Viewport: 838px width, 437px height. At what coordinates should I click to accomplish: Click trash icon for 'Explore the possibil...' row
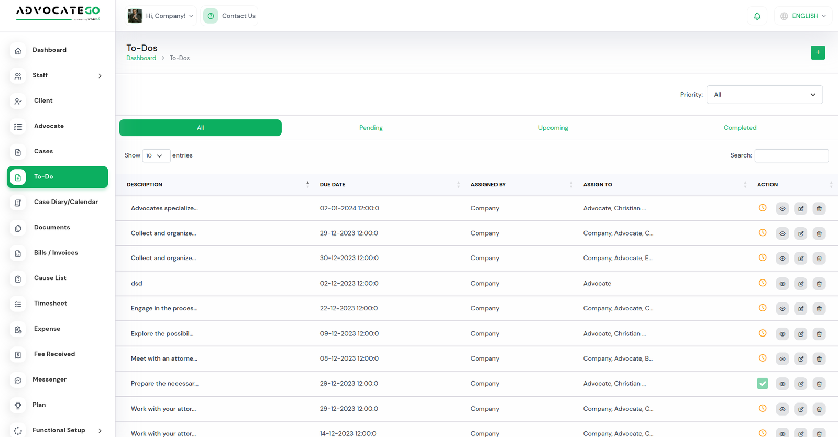(x=819, y=334)
